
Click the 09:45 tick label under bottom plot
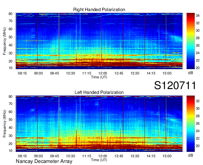[55, 156]
